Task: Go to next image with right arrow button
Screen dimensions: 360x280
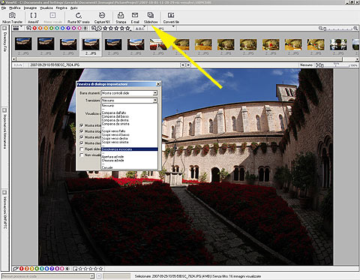Action: 188,65
